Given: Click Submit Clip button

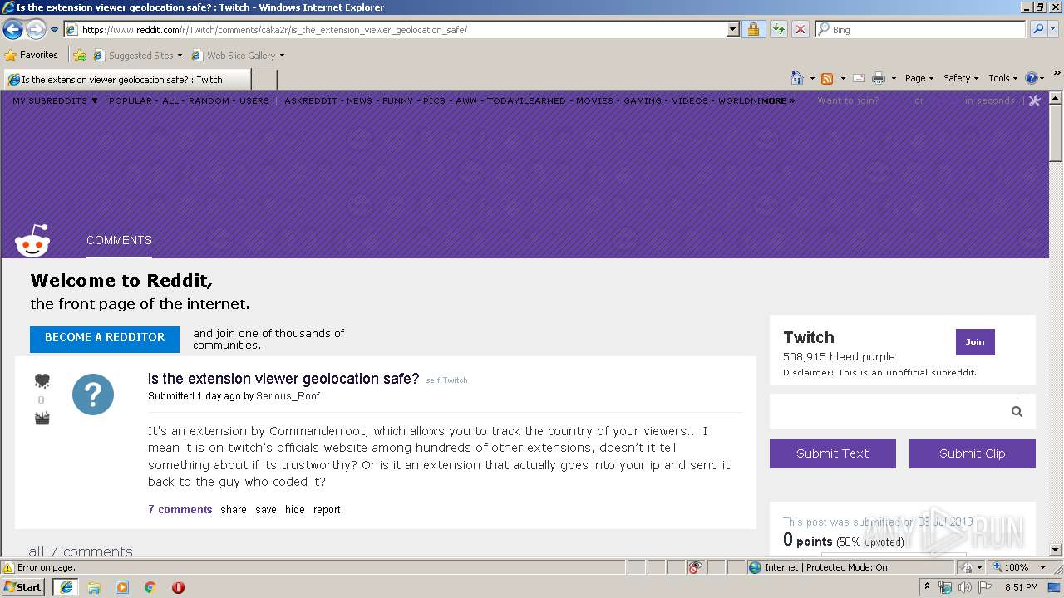Looking at the screenshot, I should pyautogui.click(x=973, y=453).
